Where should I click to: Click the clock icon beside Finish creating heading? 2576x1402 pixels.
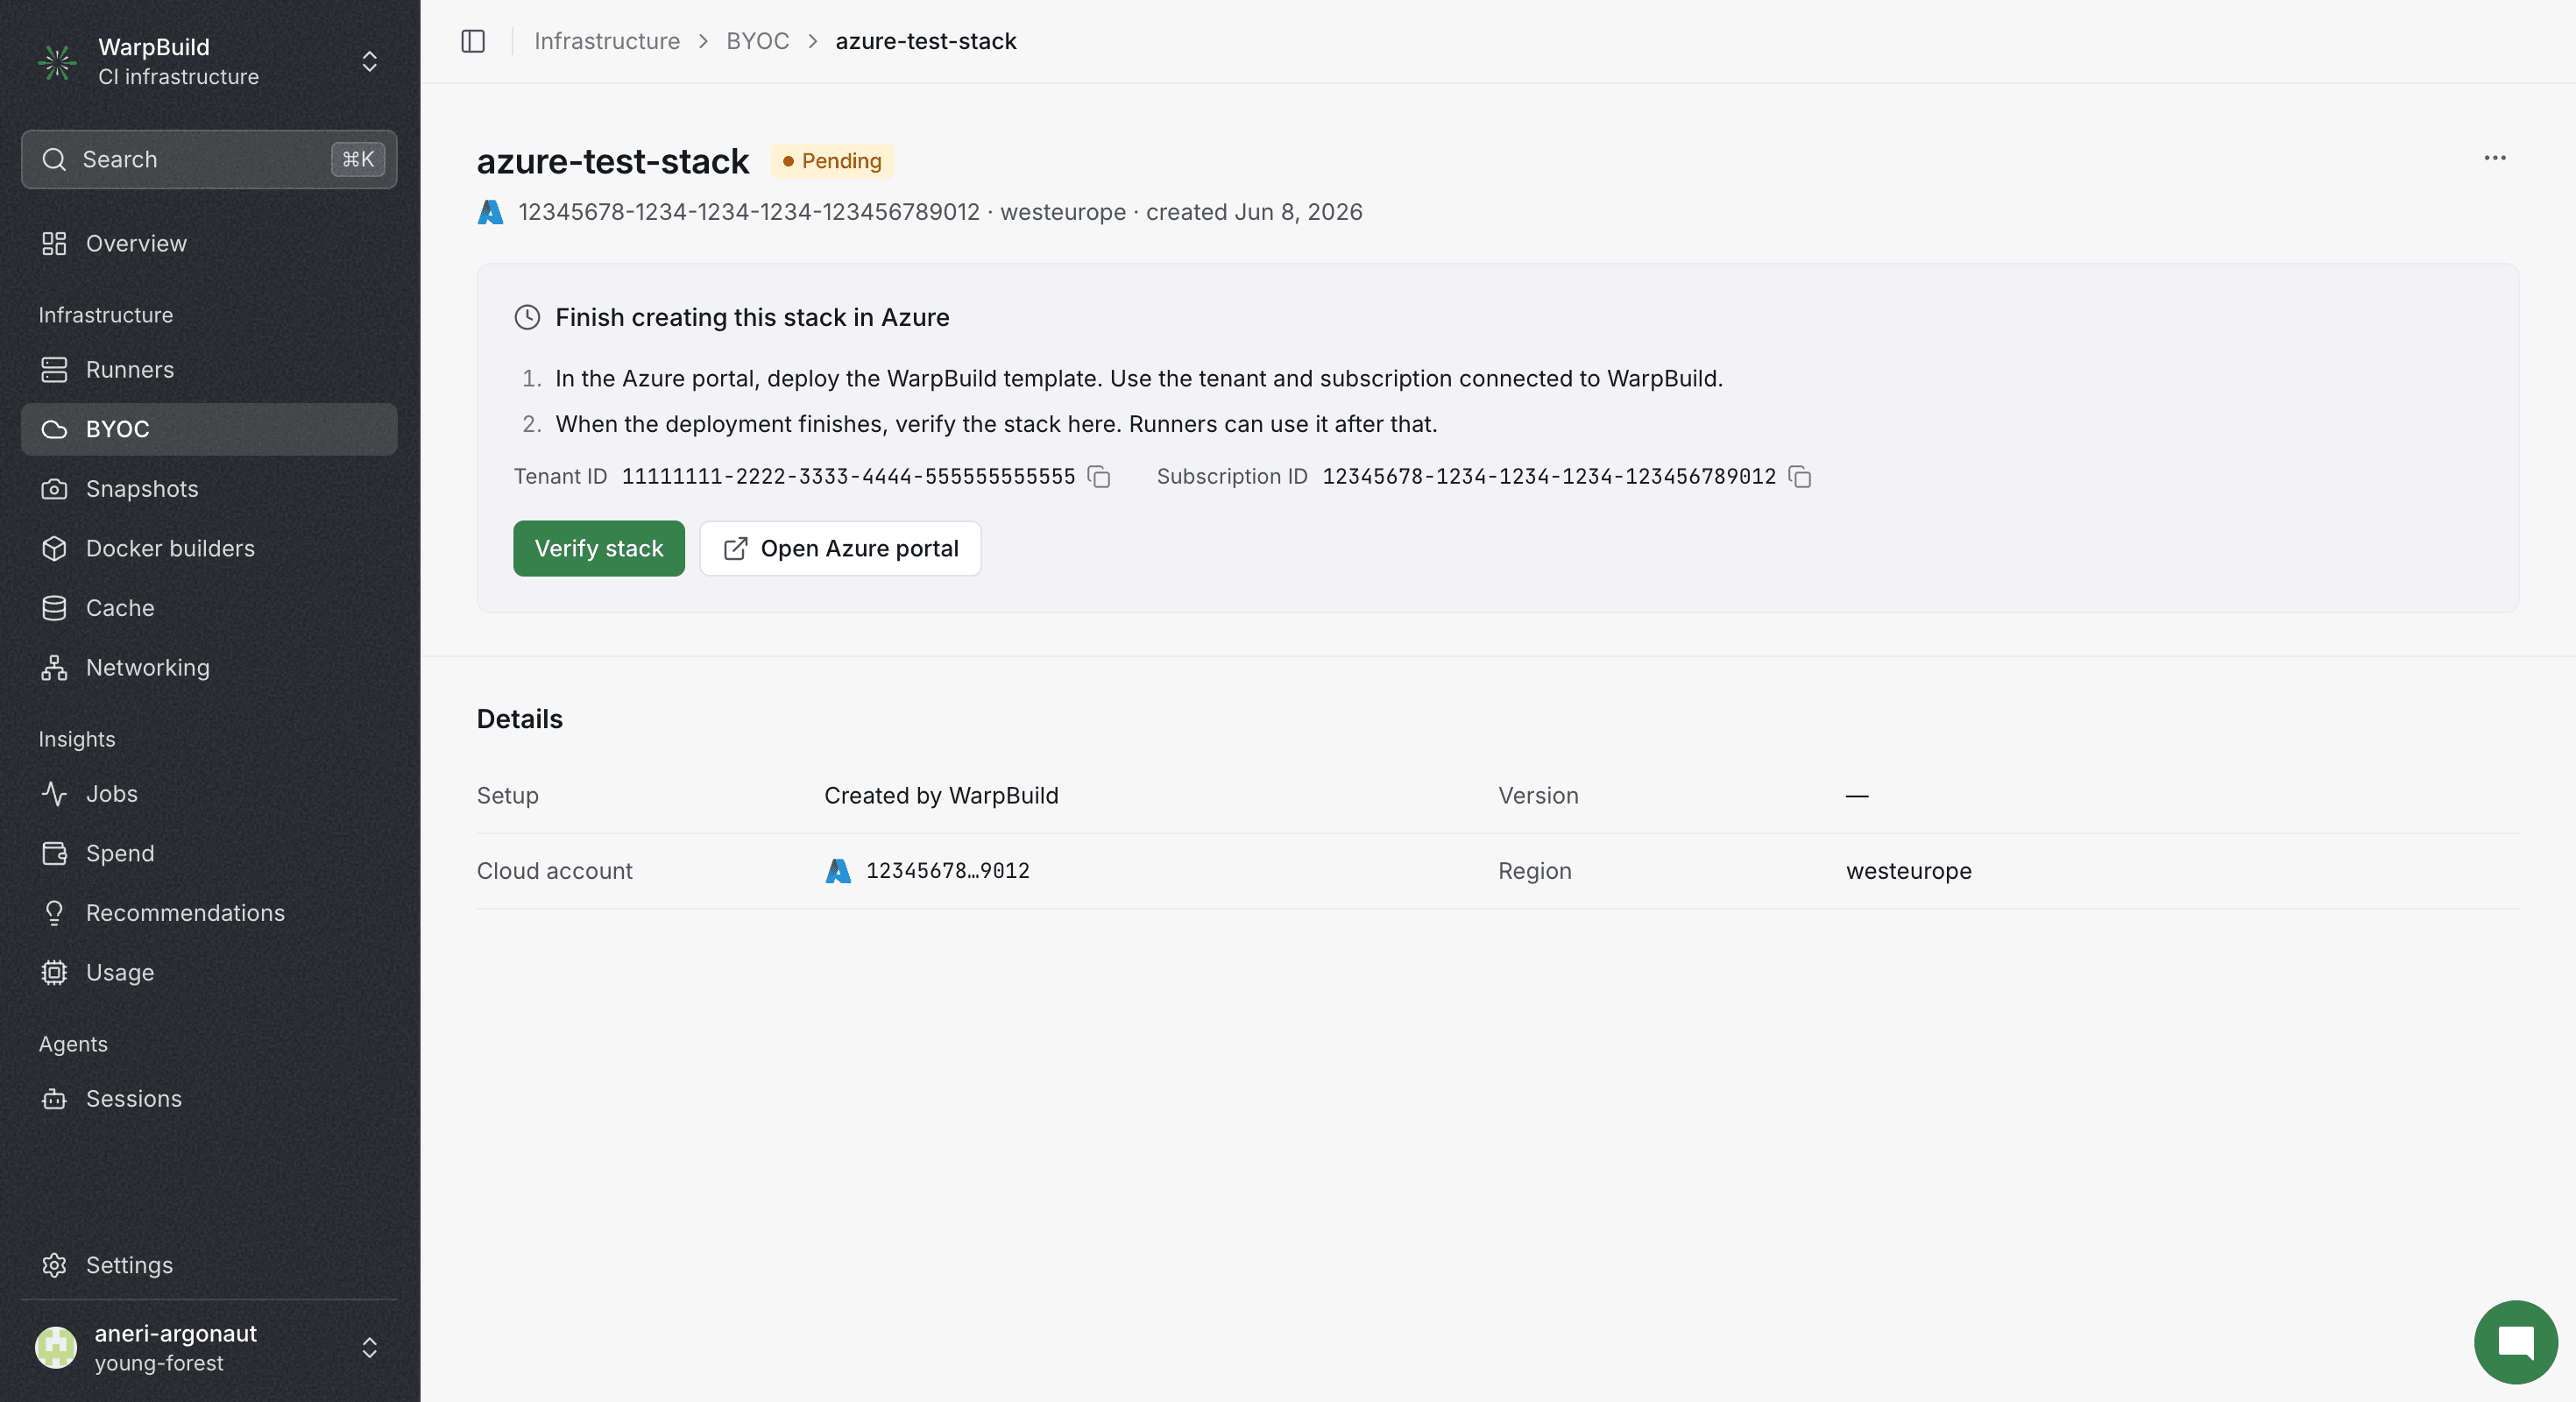pos(527,318)
